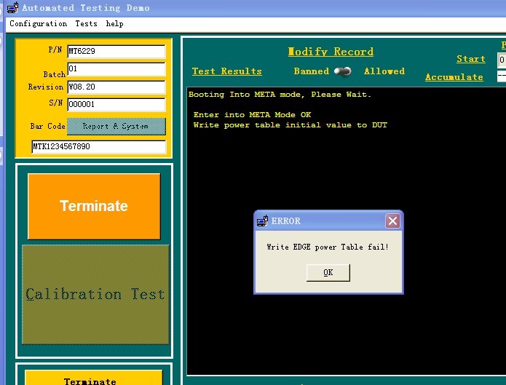Click the Automated Testing Demo title icon
The image size is (506, 385).
pyautogui.click(x=12, y=7)
